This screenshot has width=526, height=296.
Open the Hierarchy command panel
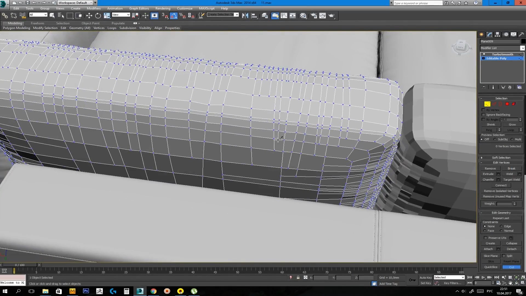tap(497, 34)
